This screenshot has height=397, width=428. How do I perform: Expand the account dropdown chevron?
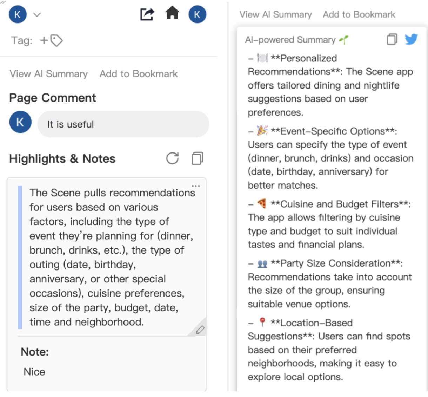point(37,15)
